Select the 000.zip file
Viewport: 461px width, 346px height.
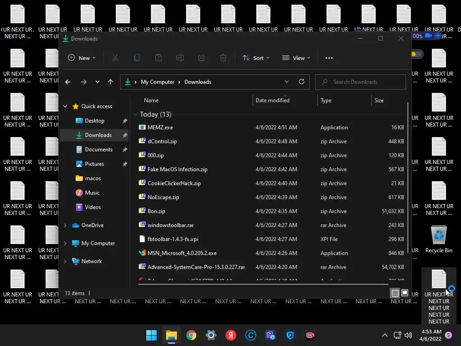click(x=271, y=155)
